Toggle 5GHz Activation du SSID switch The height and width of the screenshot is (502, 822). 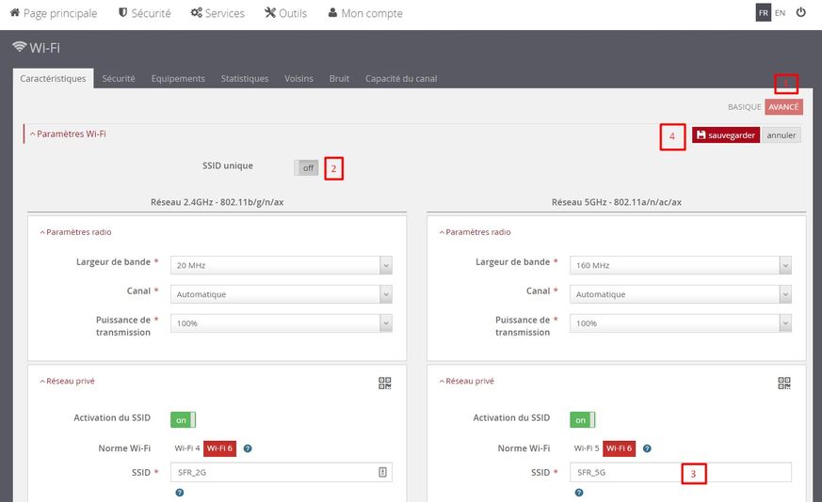(x=582, y=419)
